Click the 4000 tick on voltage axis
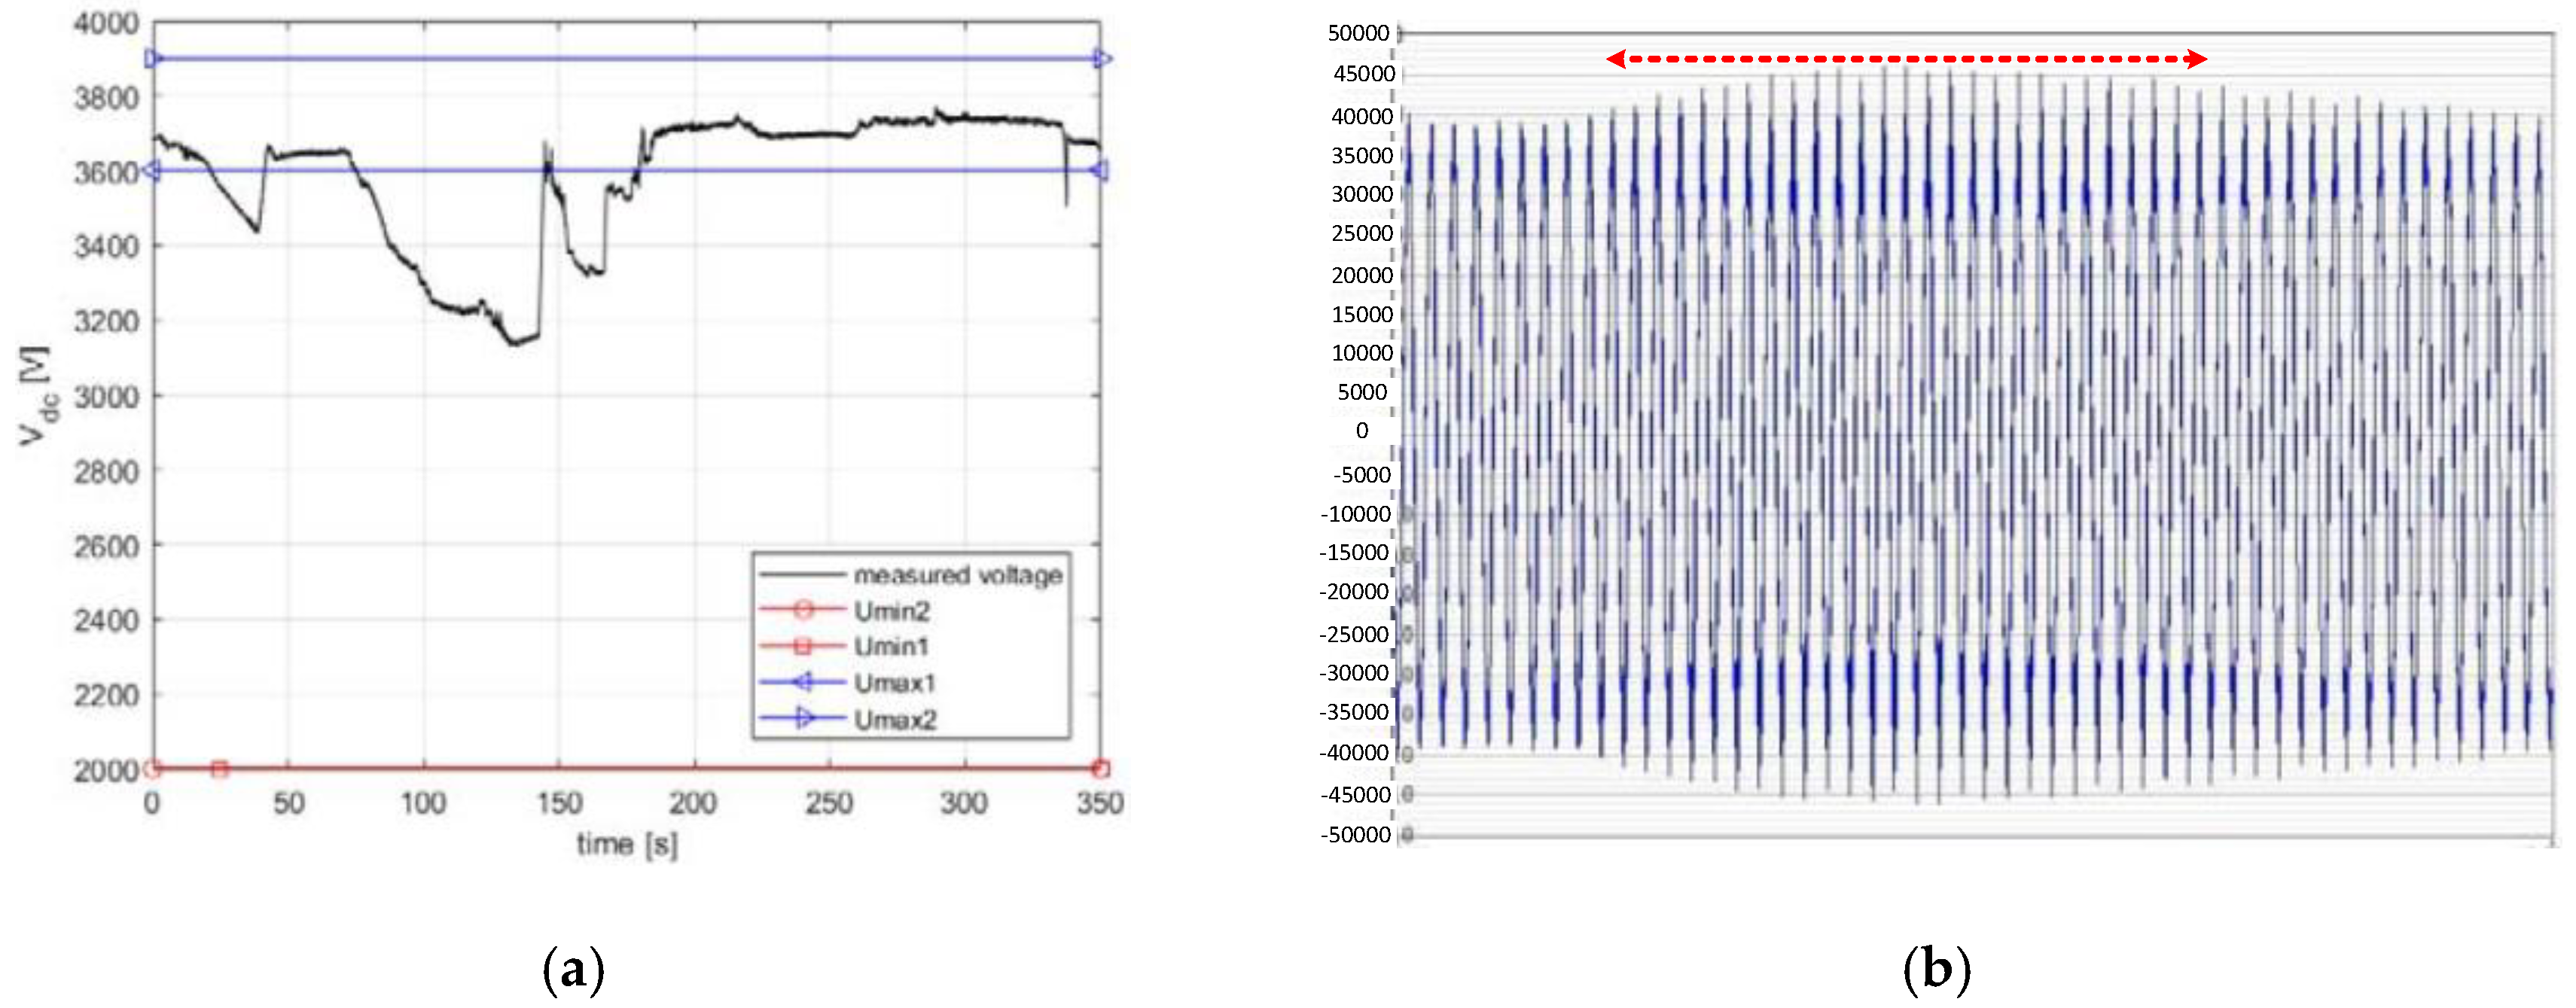Viewport: 2576px width, 1008px height. pos(106,23)
